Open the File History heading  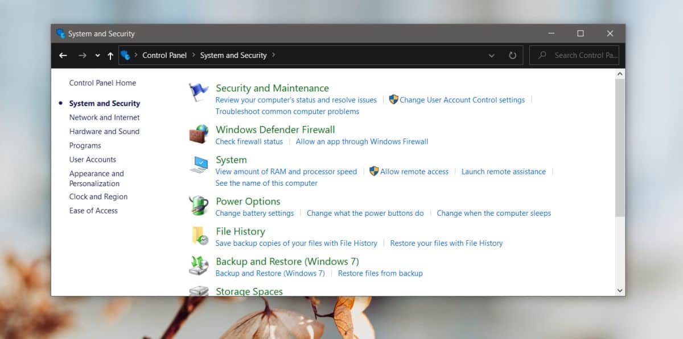[x=240, y=231]
